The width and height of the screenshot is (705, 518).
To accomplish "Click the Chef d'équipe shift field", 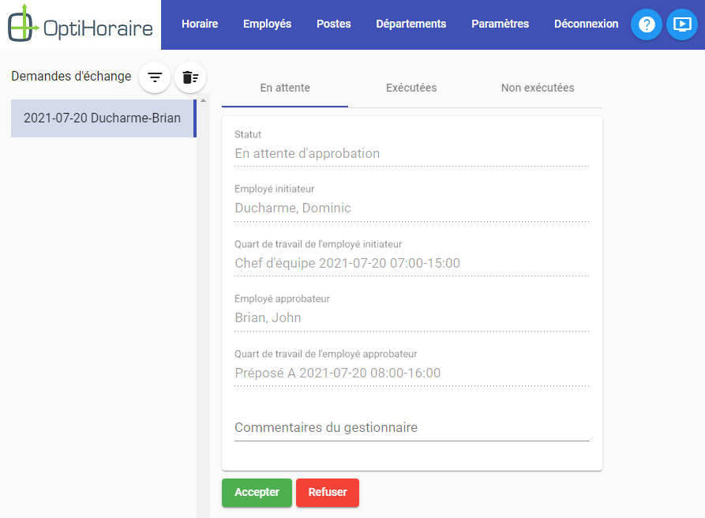I will [x=412, y=264].
